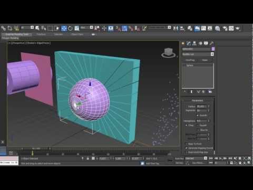The image size is (253, 190).
Task: Toggle Spinner Snap
Action: [x=137, y=28]
